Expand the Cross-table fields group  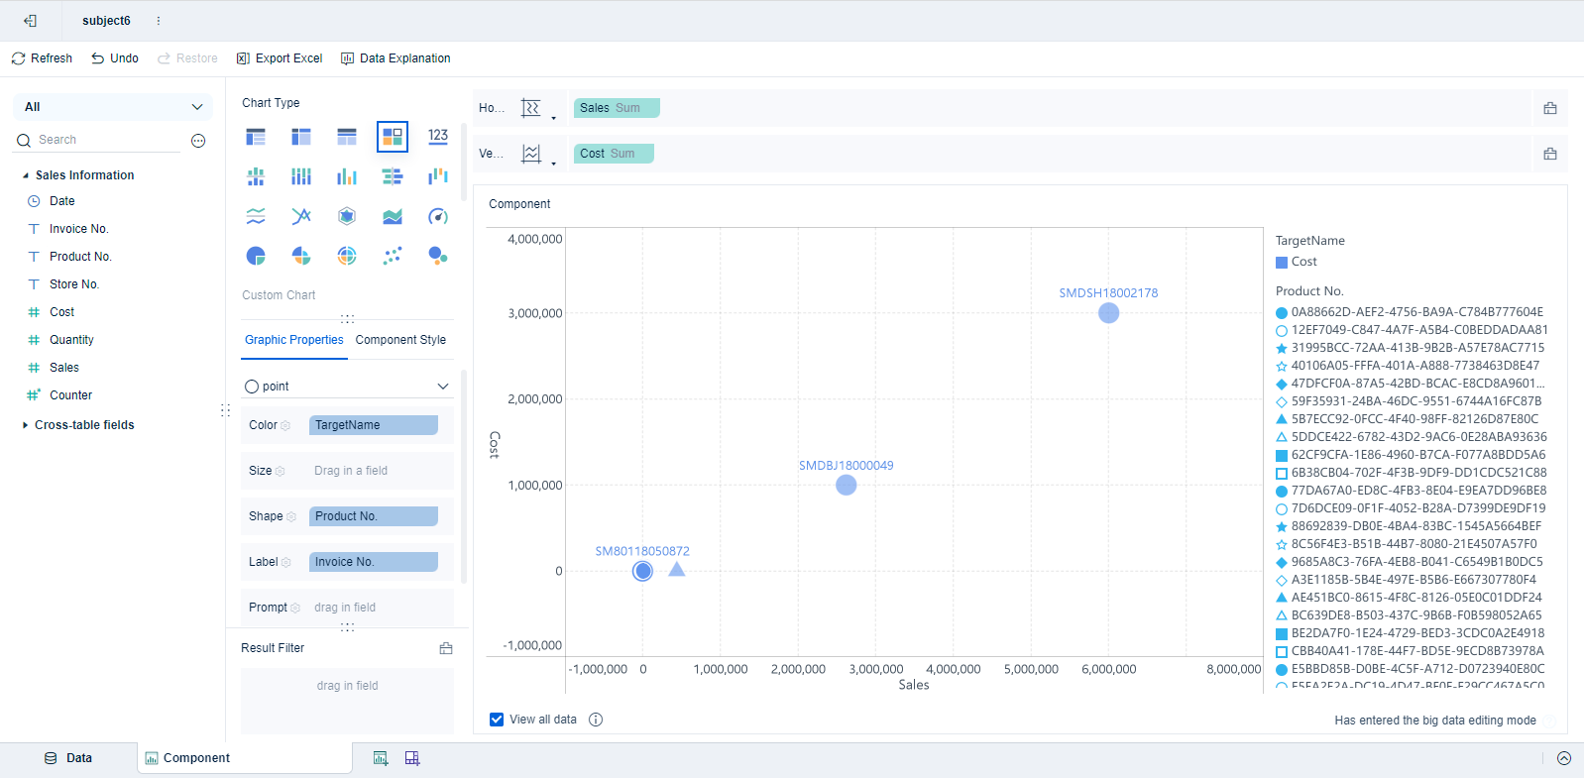point(26,425)
